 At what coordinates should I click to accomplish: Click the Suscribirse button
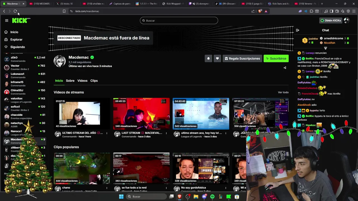tap(276, 58)
